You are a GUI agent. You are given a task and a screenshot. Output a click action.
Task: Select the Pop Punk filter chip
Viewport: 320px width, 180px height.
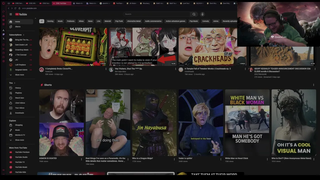(119, 21)
